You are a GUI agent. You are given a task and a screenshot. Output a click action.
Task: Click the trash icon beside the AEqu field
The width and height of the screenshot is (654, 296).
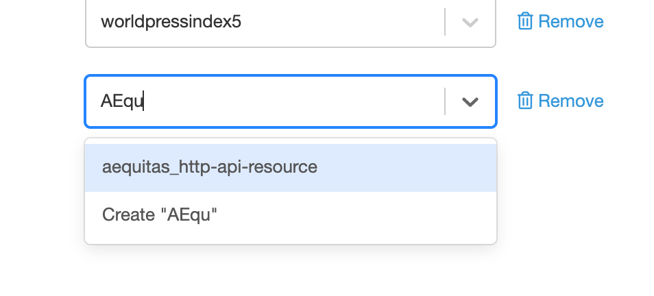524,101
